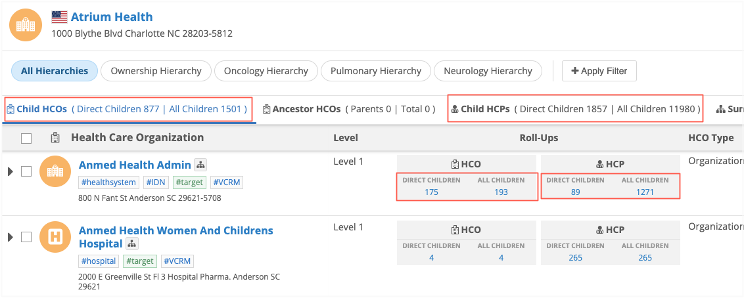Click the Atrium Health orange building icon
Viewport: 744px width, 298px height.
pyautogui.click(x=26, y=24)
